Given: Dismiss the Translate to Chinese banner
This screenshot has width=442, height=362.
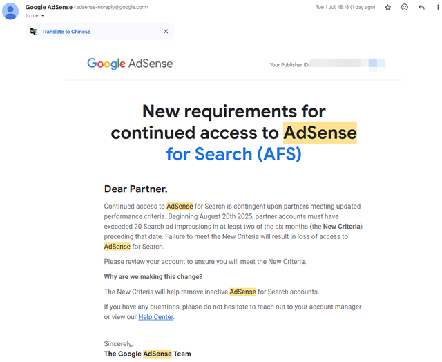Looking at the screenshot, I should click(x=166, y=31).
